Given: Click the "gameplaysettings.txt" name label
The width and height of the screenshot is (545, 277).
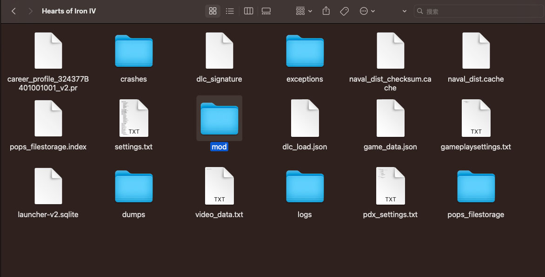Looking at the screenshot, I should (476, 147).
